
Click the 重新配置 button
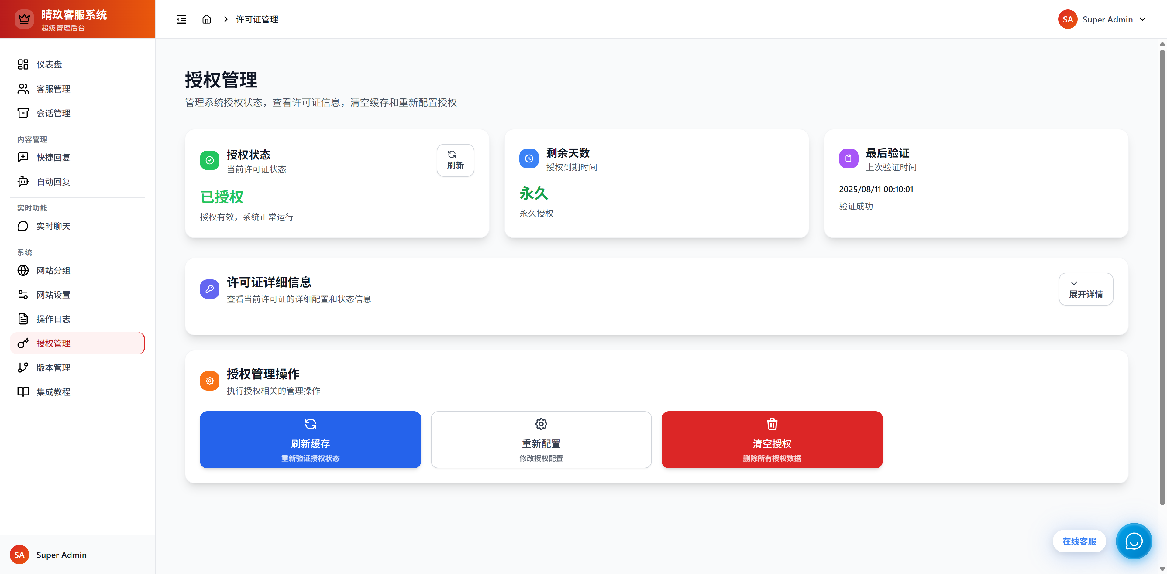tap(541, 439)
